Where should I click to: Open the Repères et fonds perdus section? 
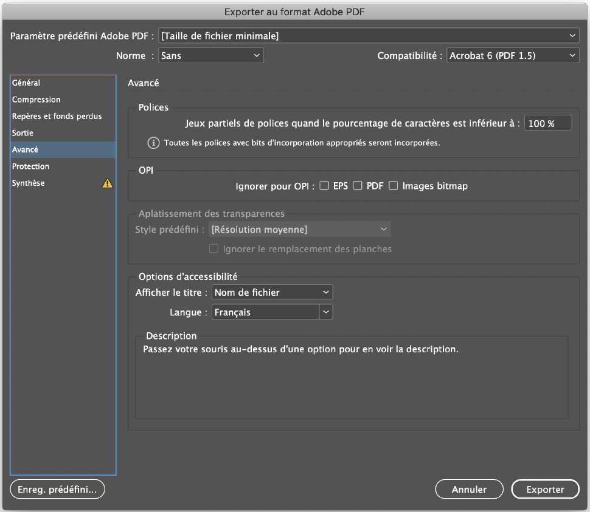(63, 116)
